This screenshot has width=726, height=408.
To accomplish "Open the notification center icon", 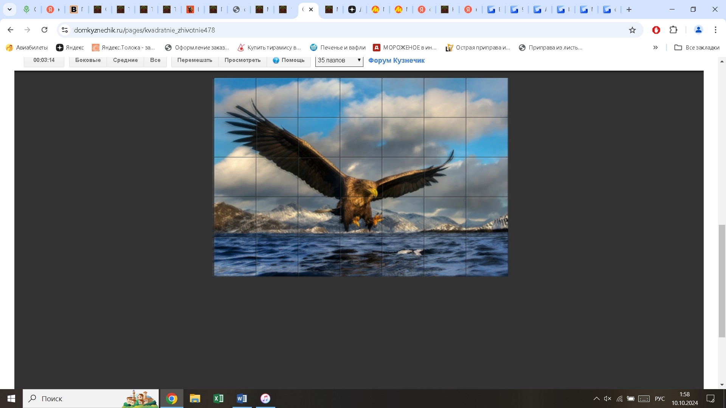I will click(710, 399).
